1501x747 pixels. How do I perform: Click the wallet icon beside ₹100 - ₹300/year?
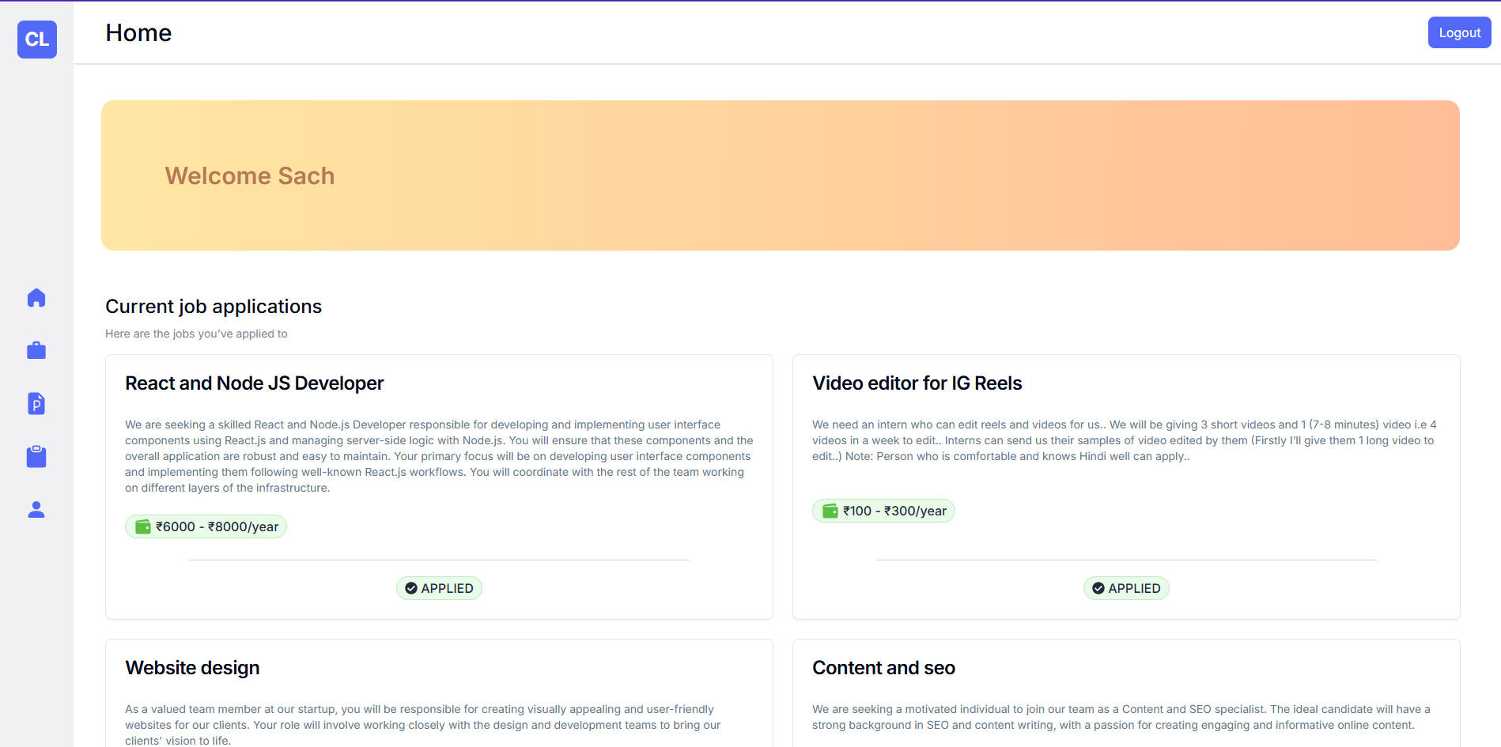click(830, 511)
